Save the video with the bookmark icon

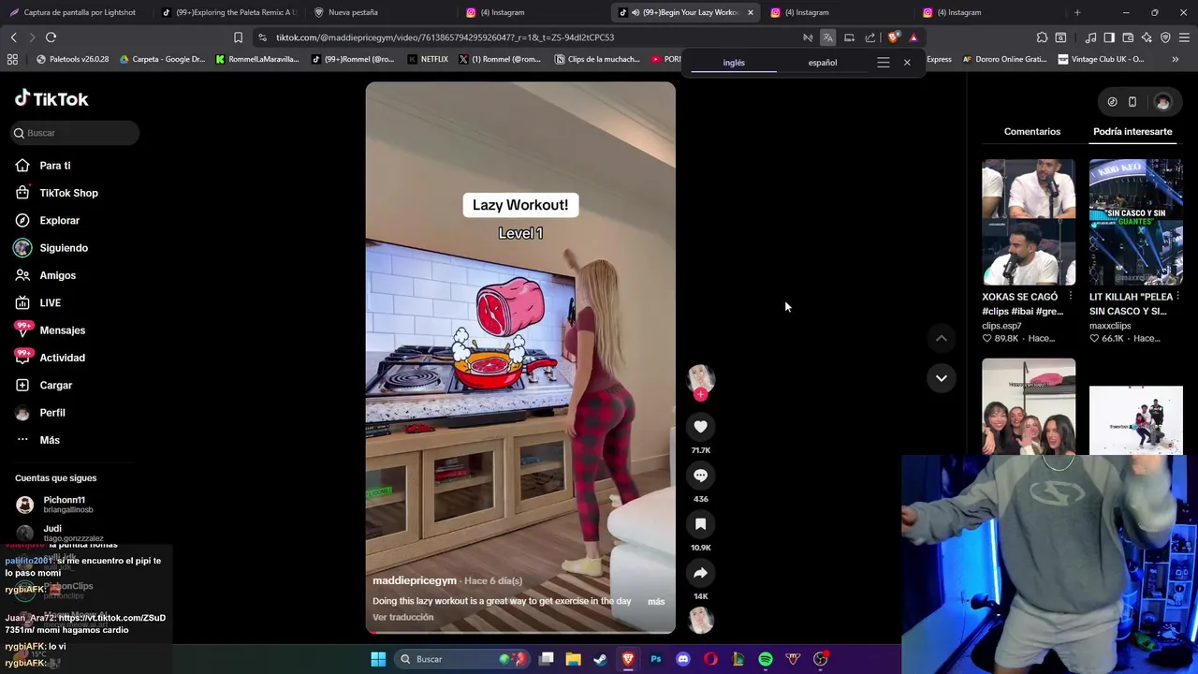(700, 524)
